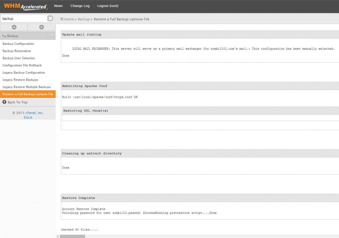The image size is (339, 238).
Task: Clear the search box using the X icon
Action: click(50, 18)
